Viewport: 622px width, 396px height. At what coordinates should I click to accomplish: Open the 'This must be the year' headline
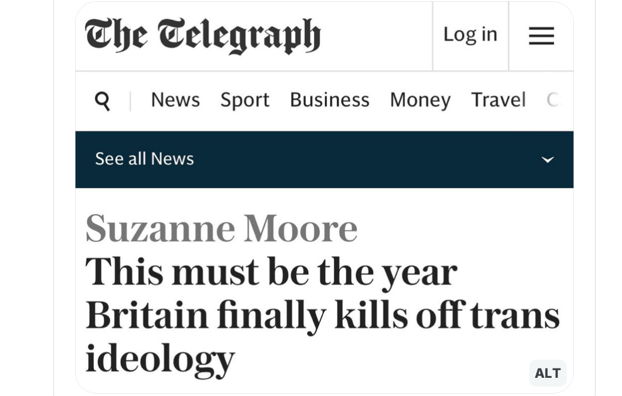[x=271, y=271]
